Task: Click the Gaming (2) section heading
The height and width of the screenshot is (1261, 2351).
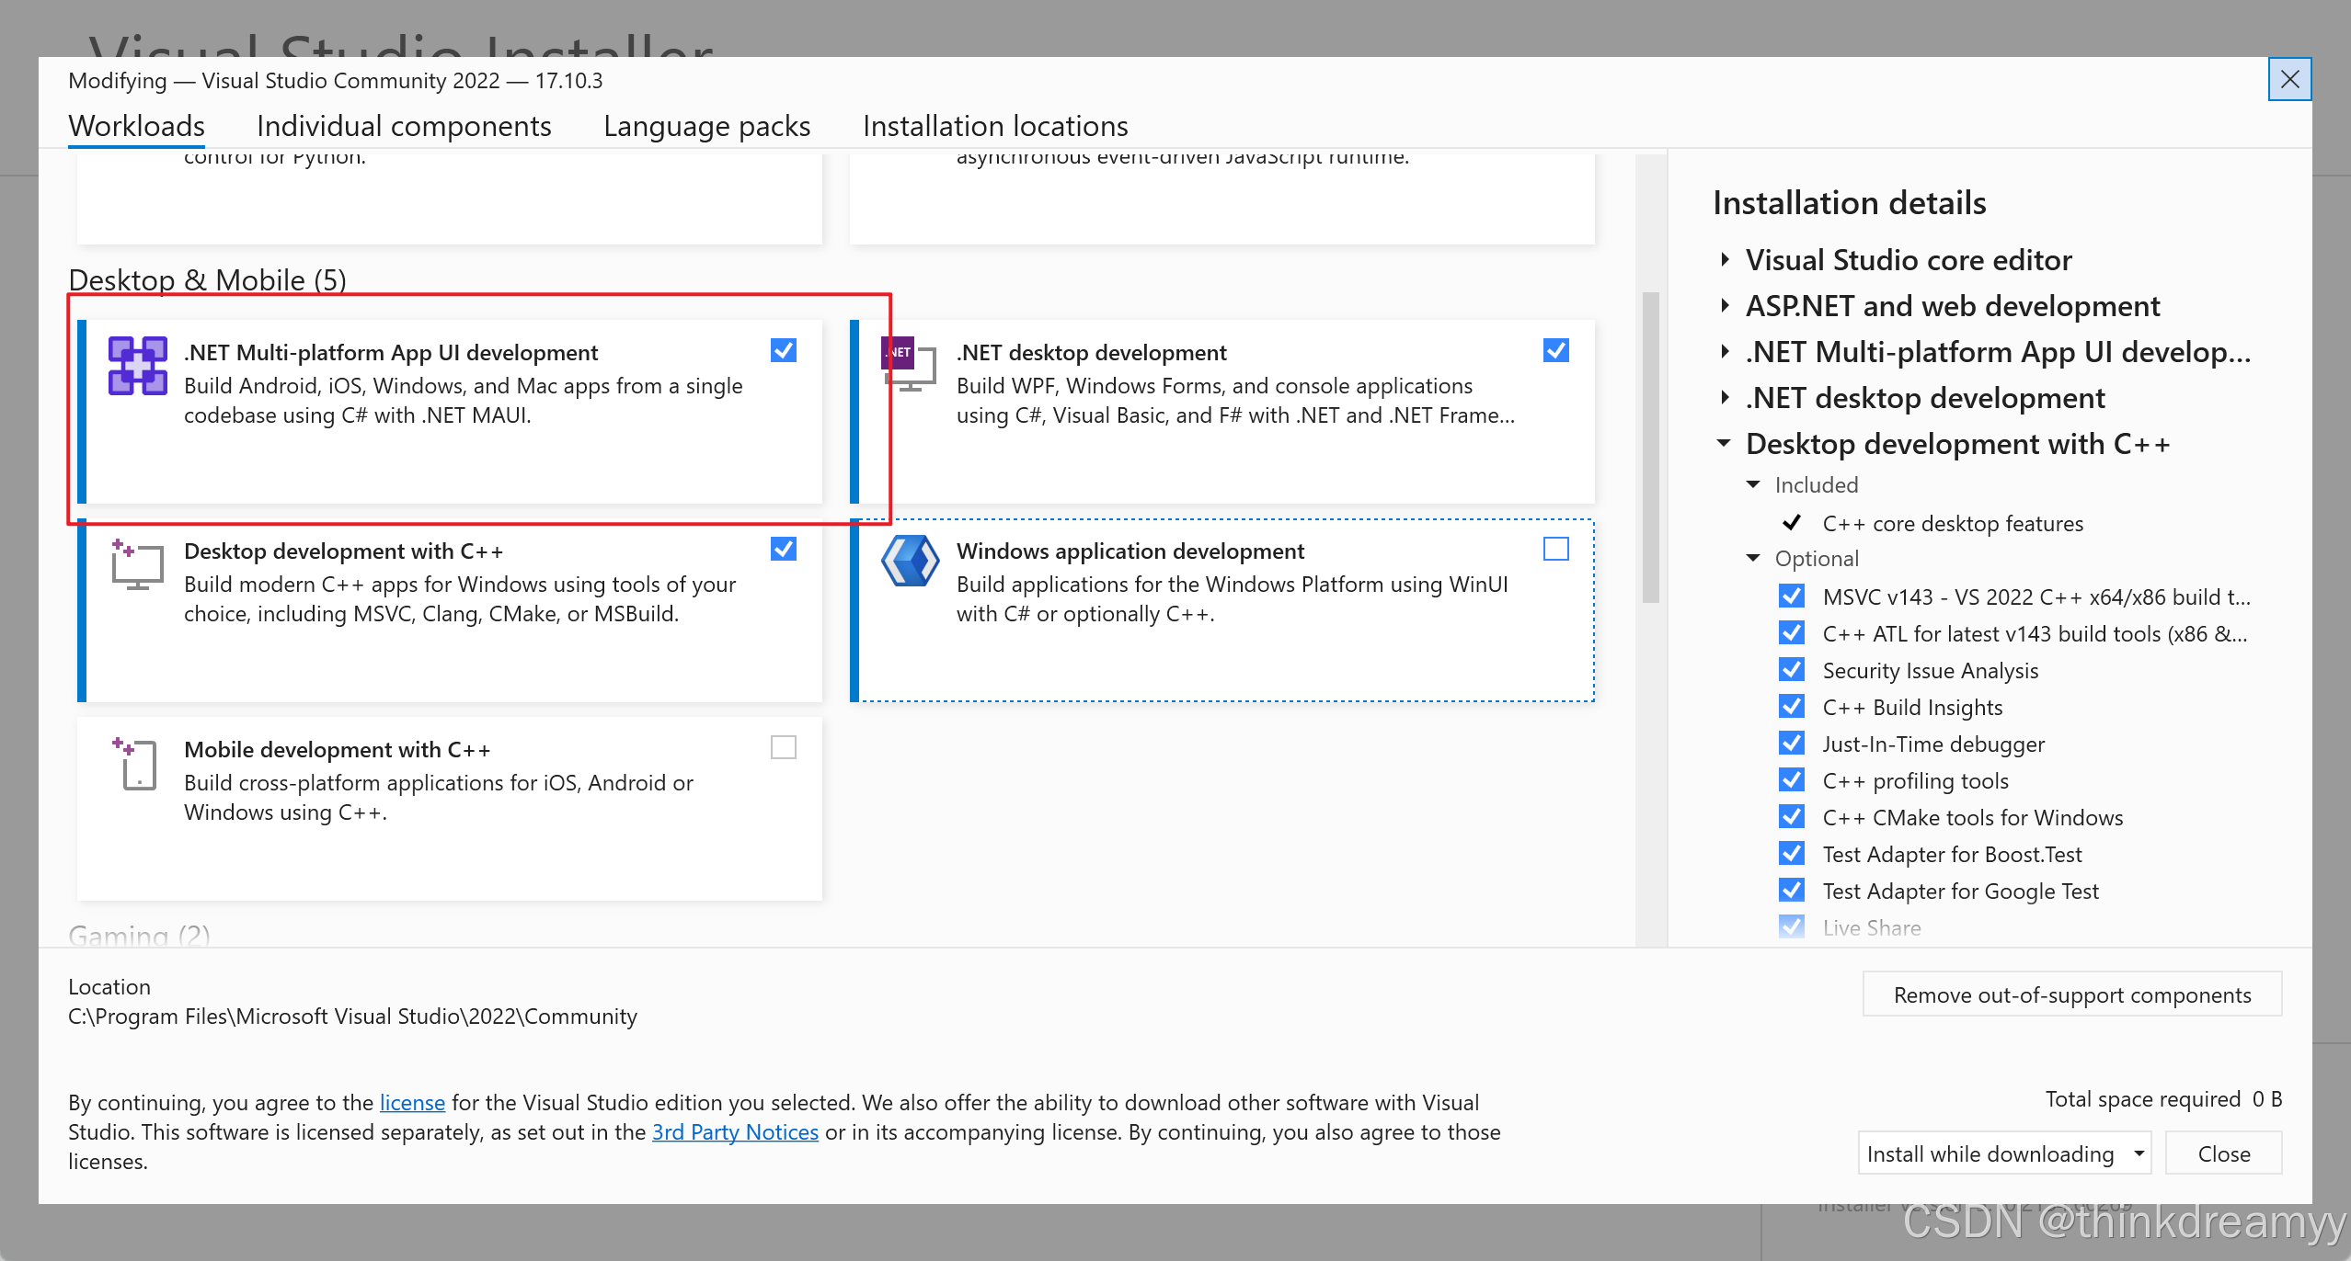Action: coord(139,936)
